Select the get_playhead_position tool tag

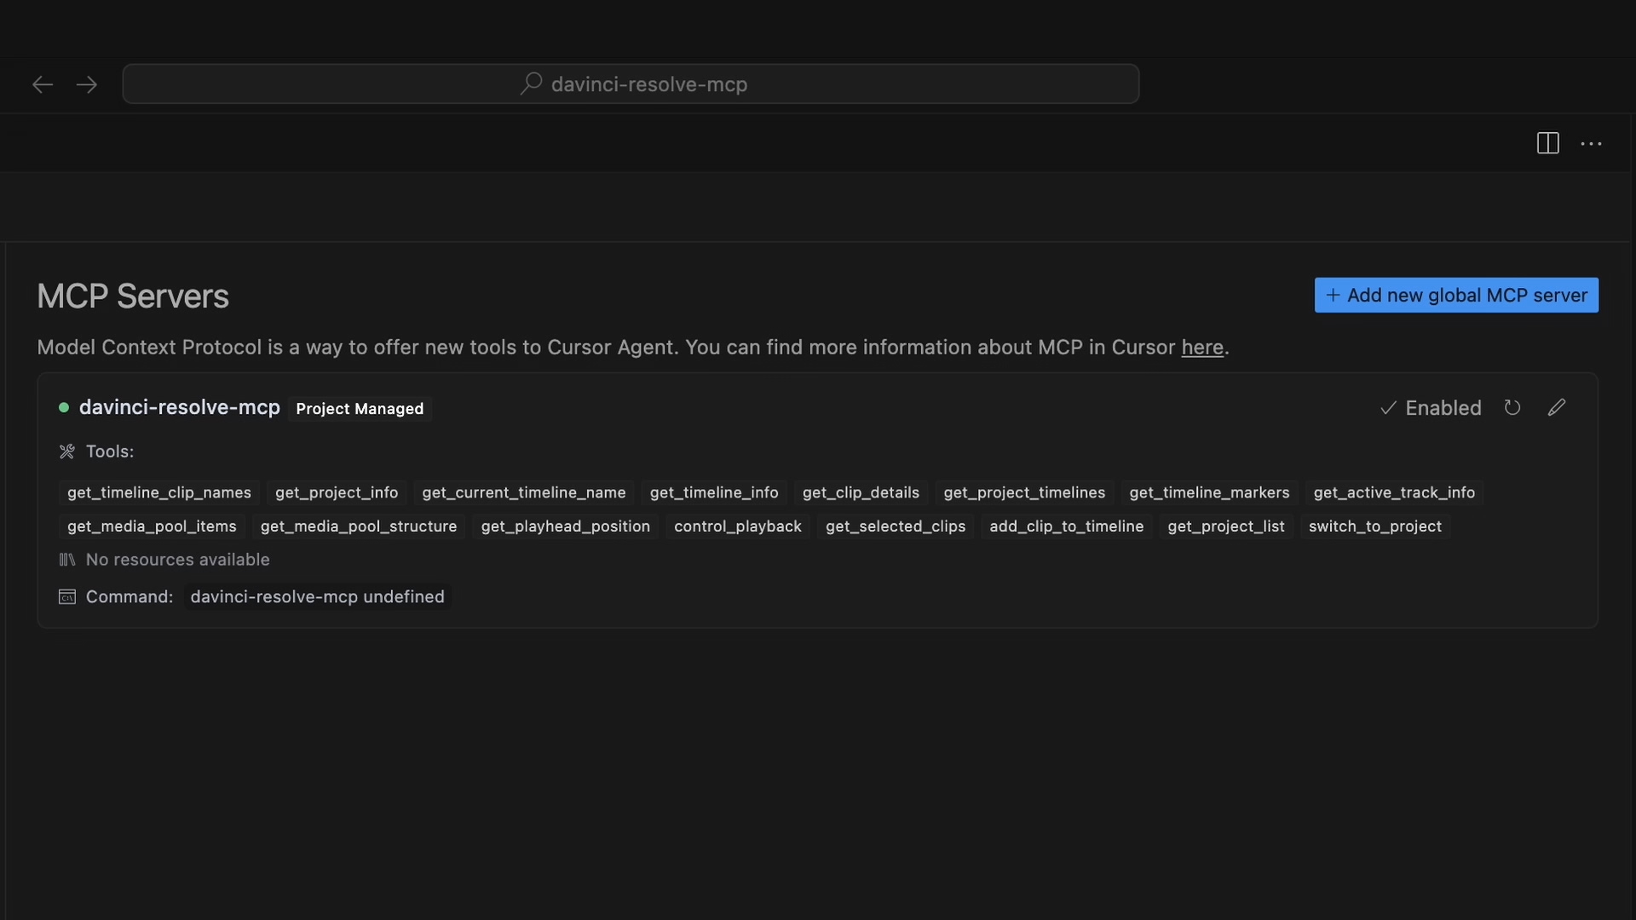point(565,526)
